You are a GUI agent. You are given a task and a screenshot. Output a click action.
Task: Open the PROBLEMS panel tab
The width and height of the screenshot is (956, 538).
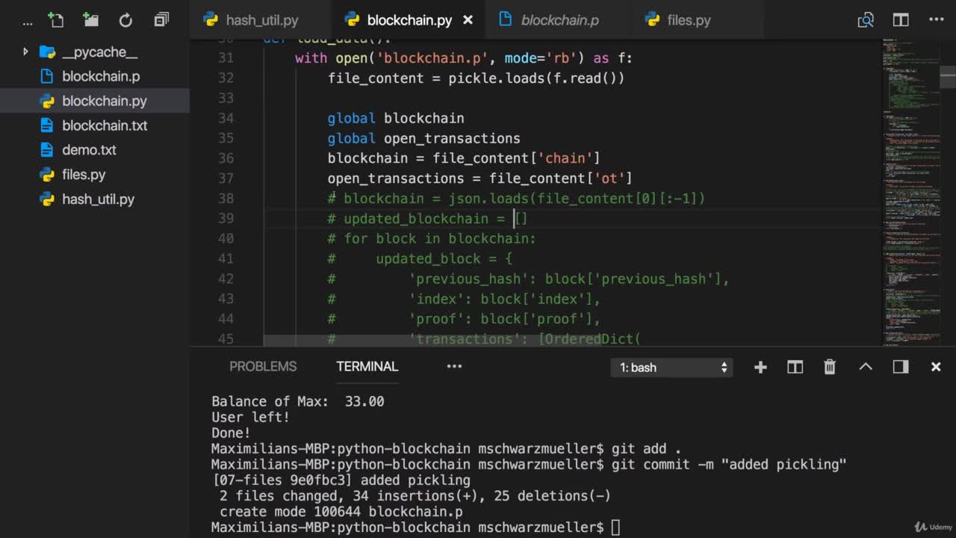263,366
